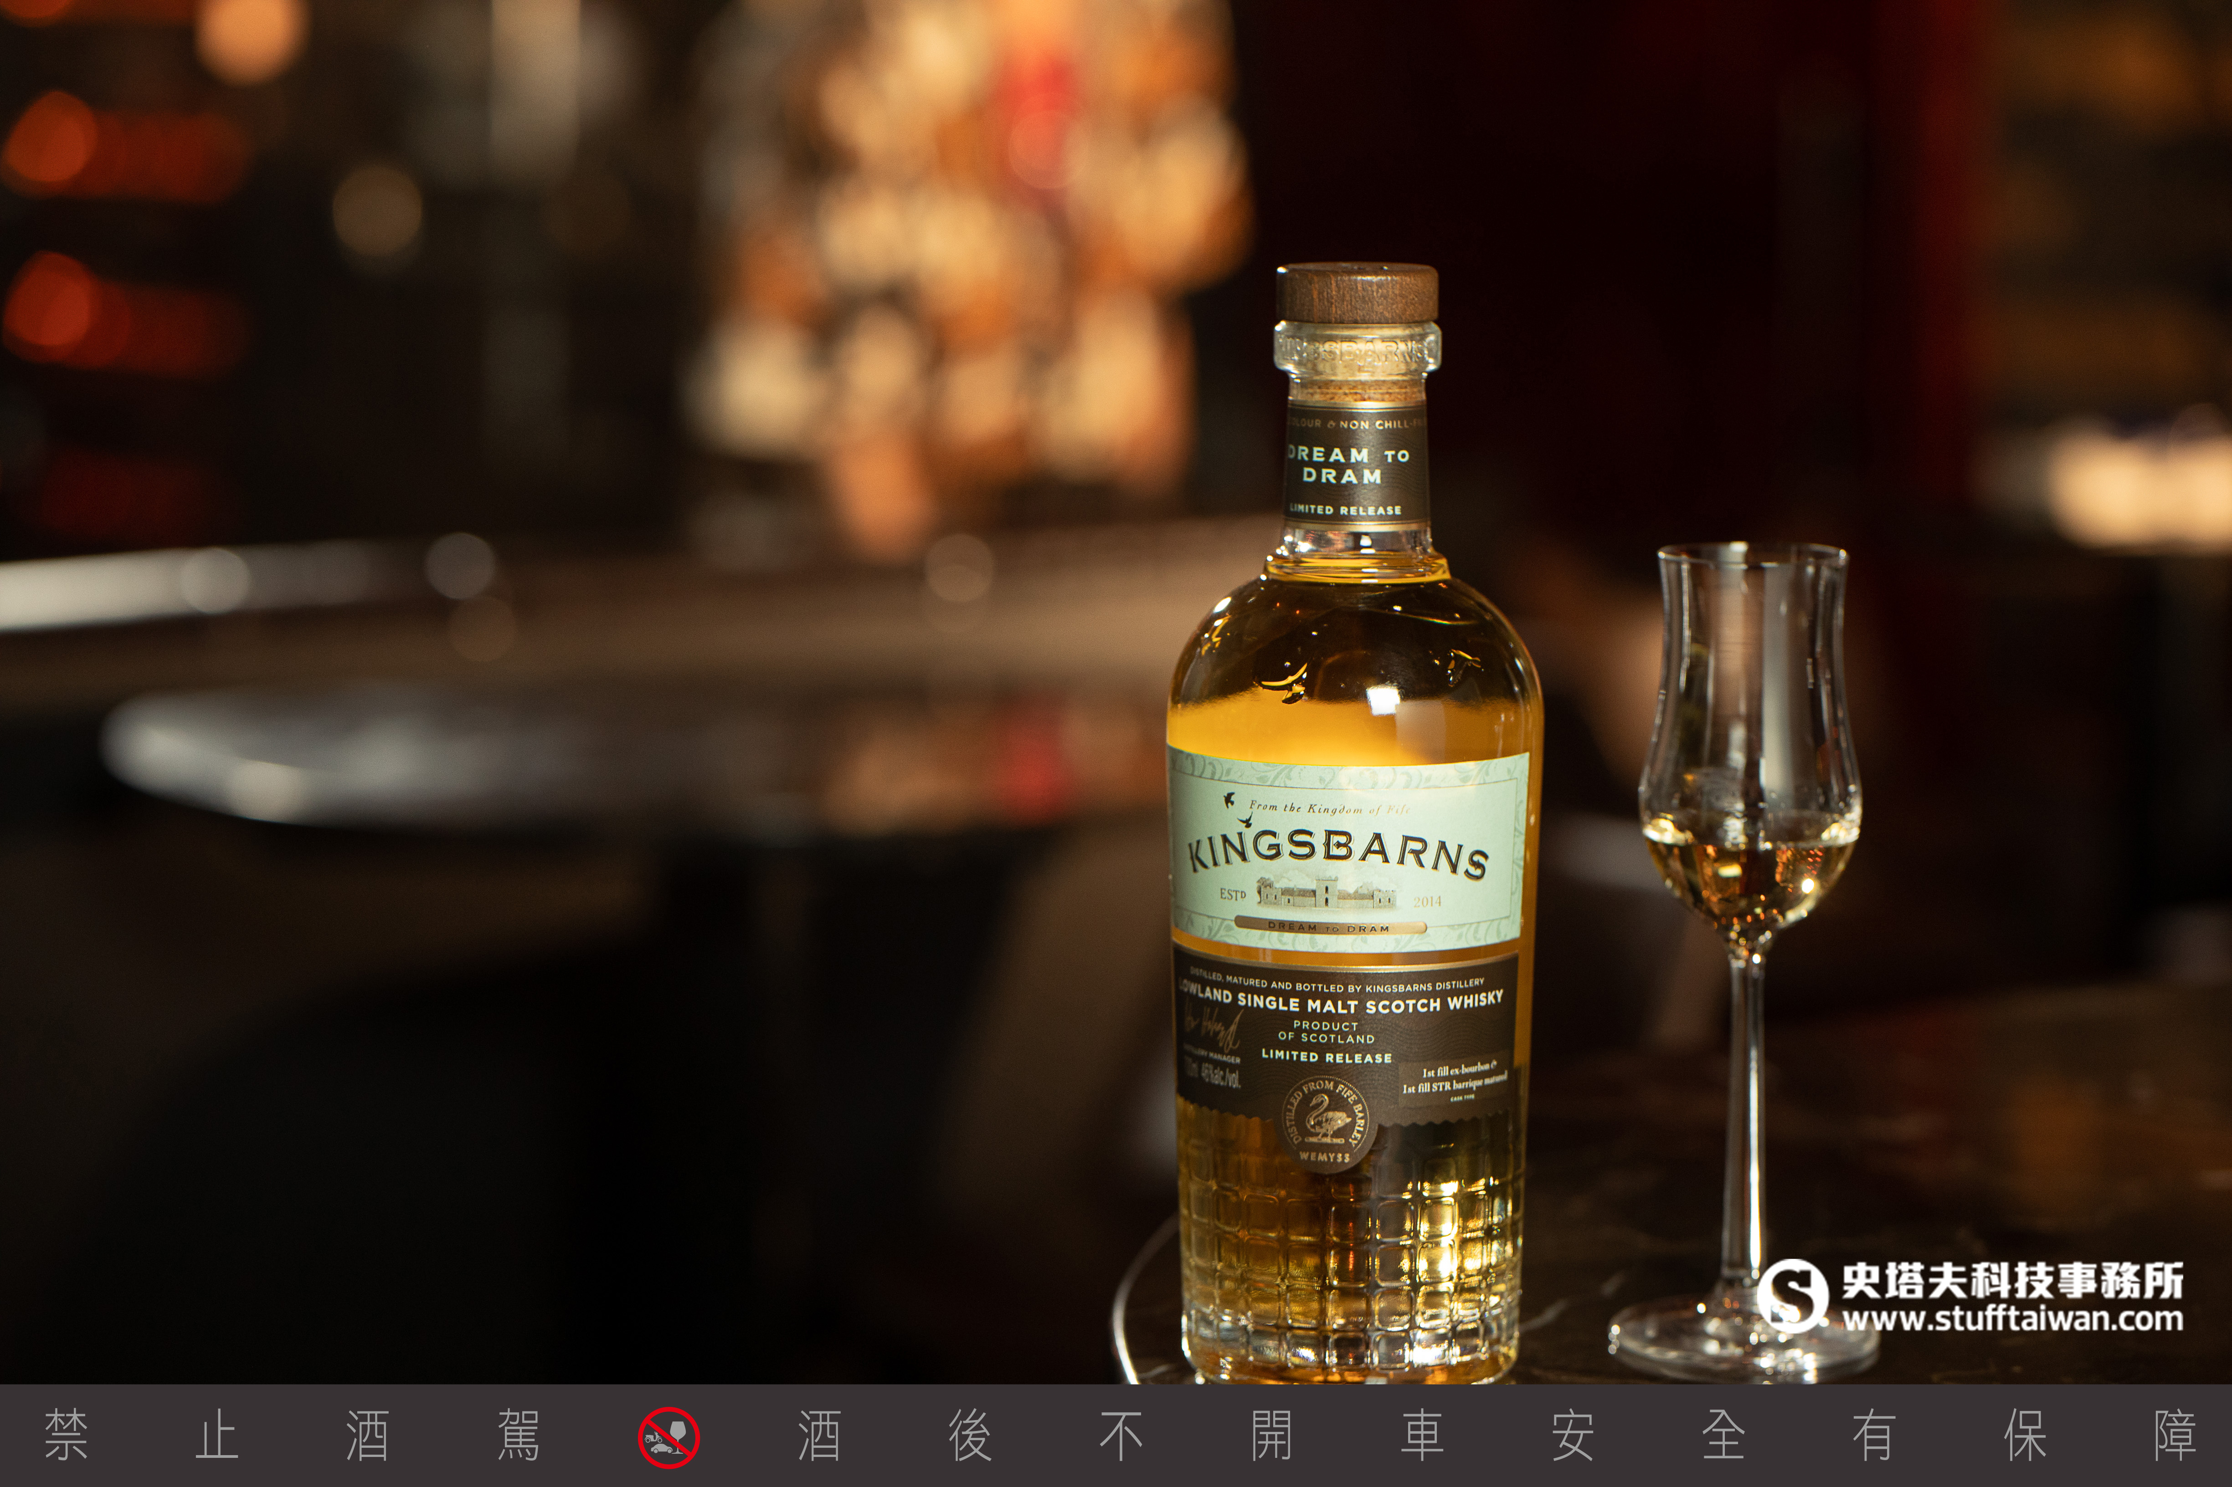2232x1487 pixels.
Task: Click the "後" character in bottom banner
Action: (970, 1436)
